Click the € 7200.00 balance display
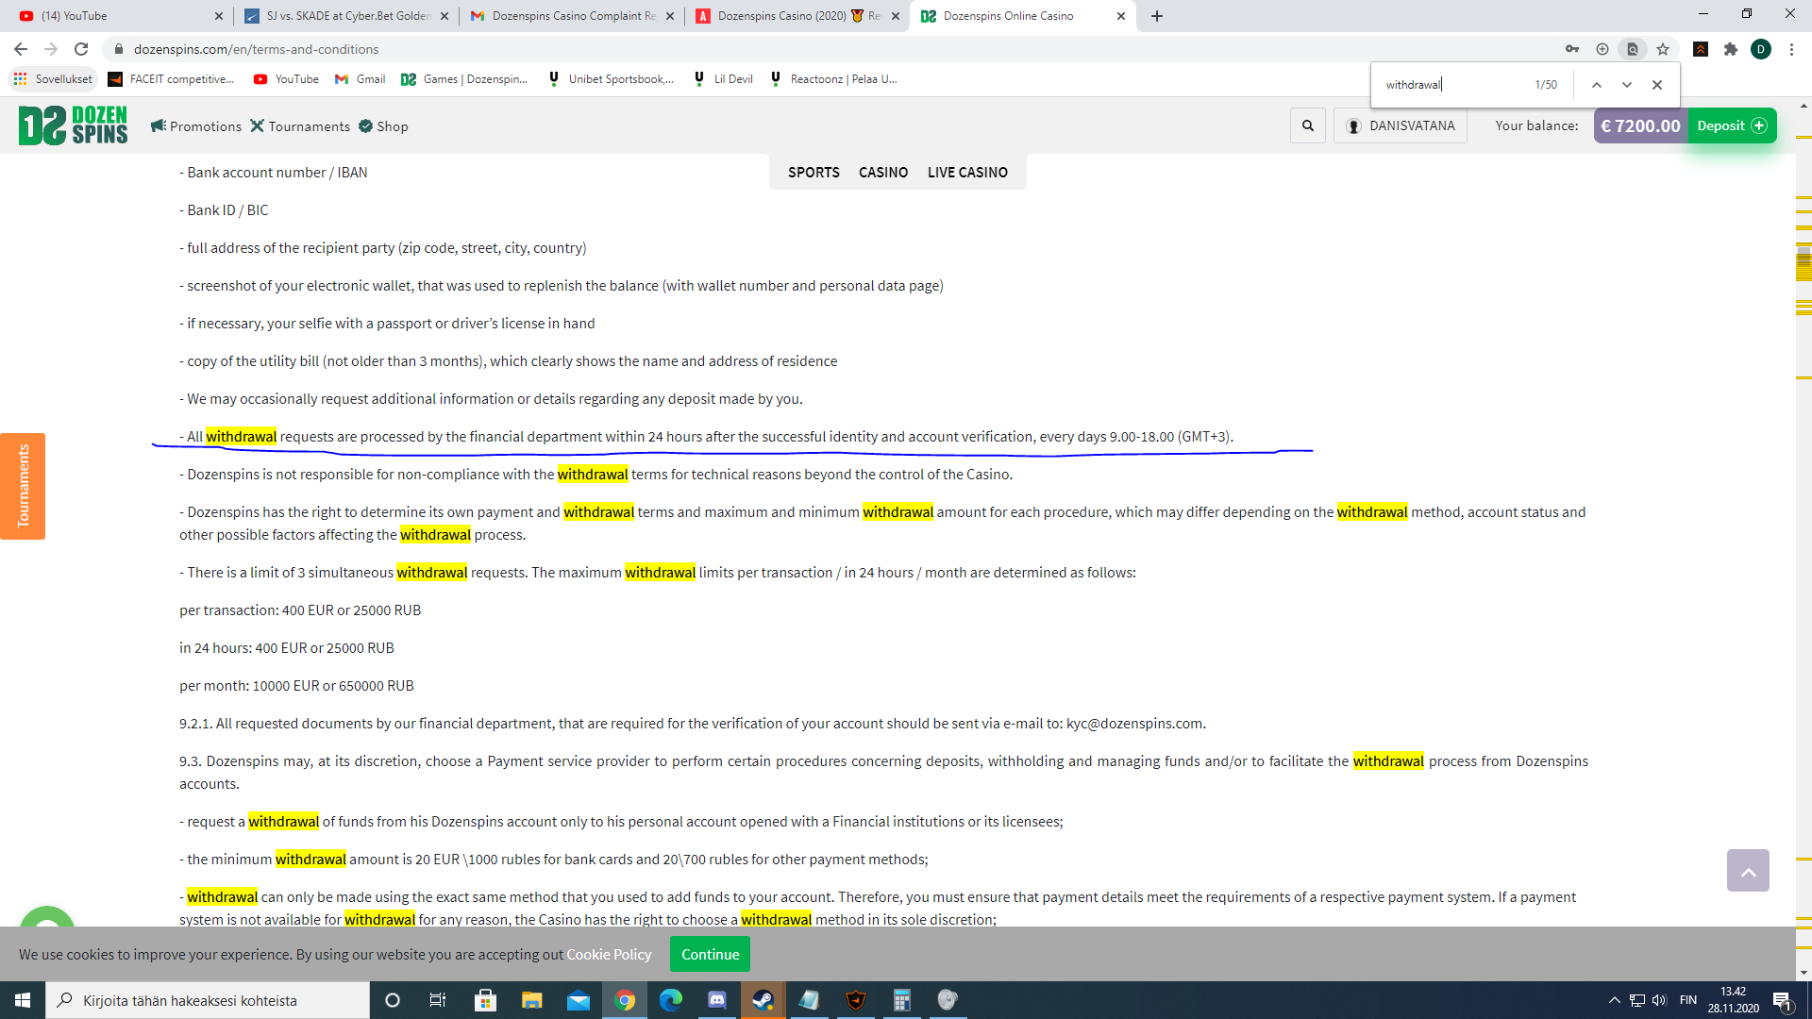The height and width of the screenshot is (1019, 1812). (x=1640, y=125)
